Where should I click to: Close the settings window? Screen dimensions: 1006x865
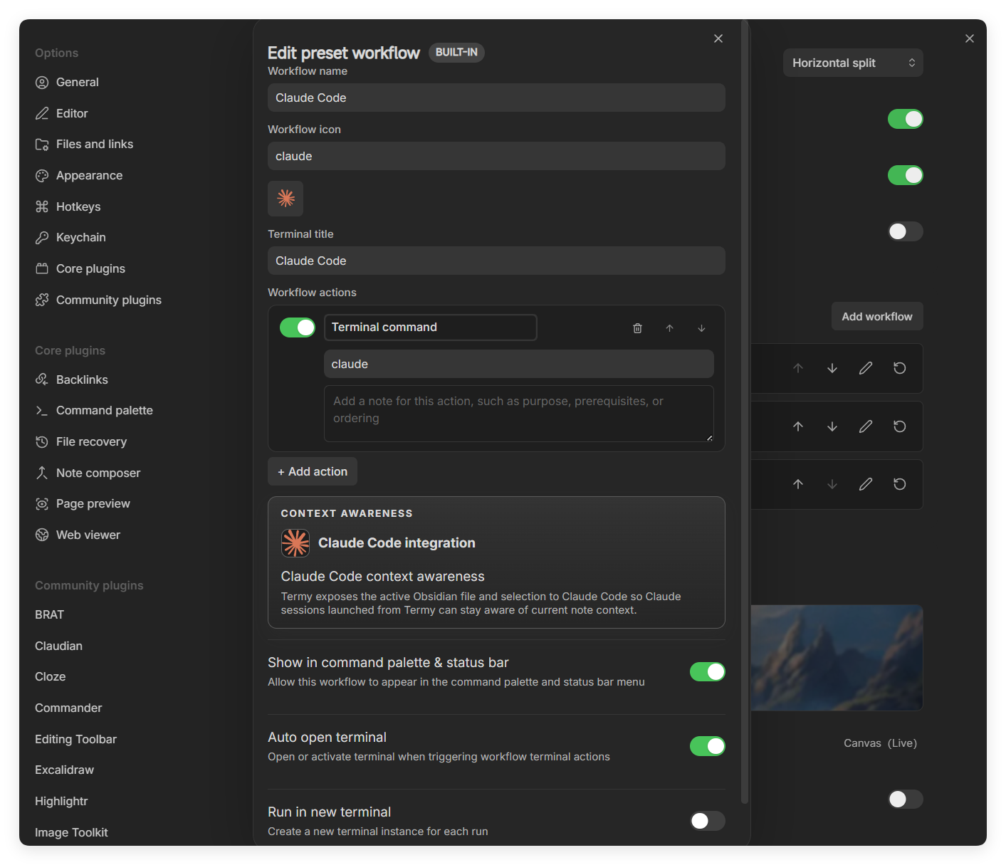pos(970,38)
